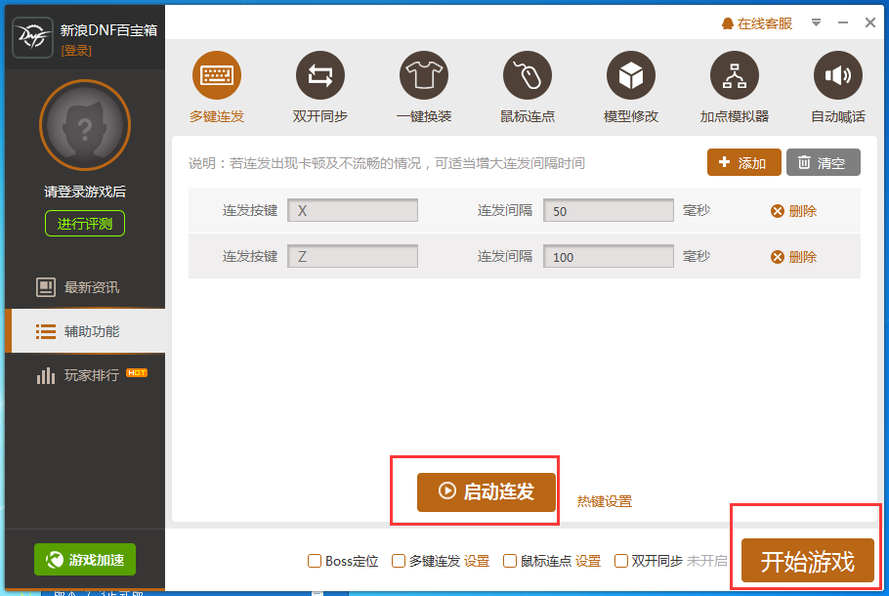Open the 玩家排行 sidebar item

[85, 375]
